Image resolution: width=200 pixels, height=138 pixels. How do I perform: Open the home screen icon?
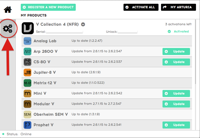(8, 9)
